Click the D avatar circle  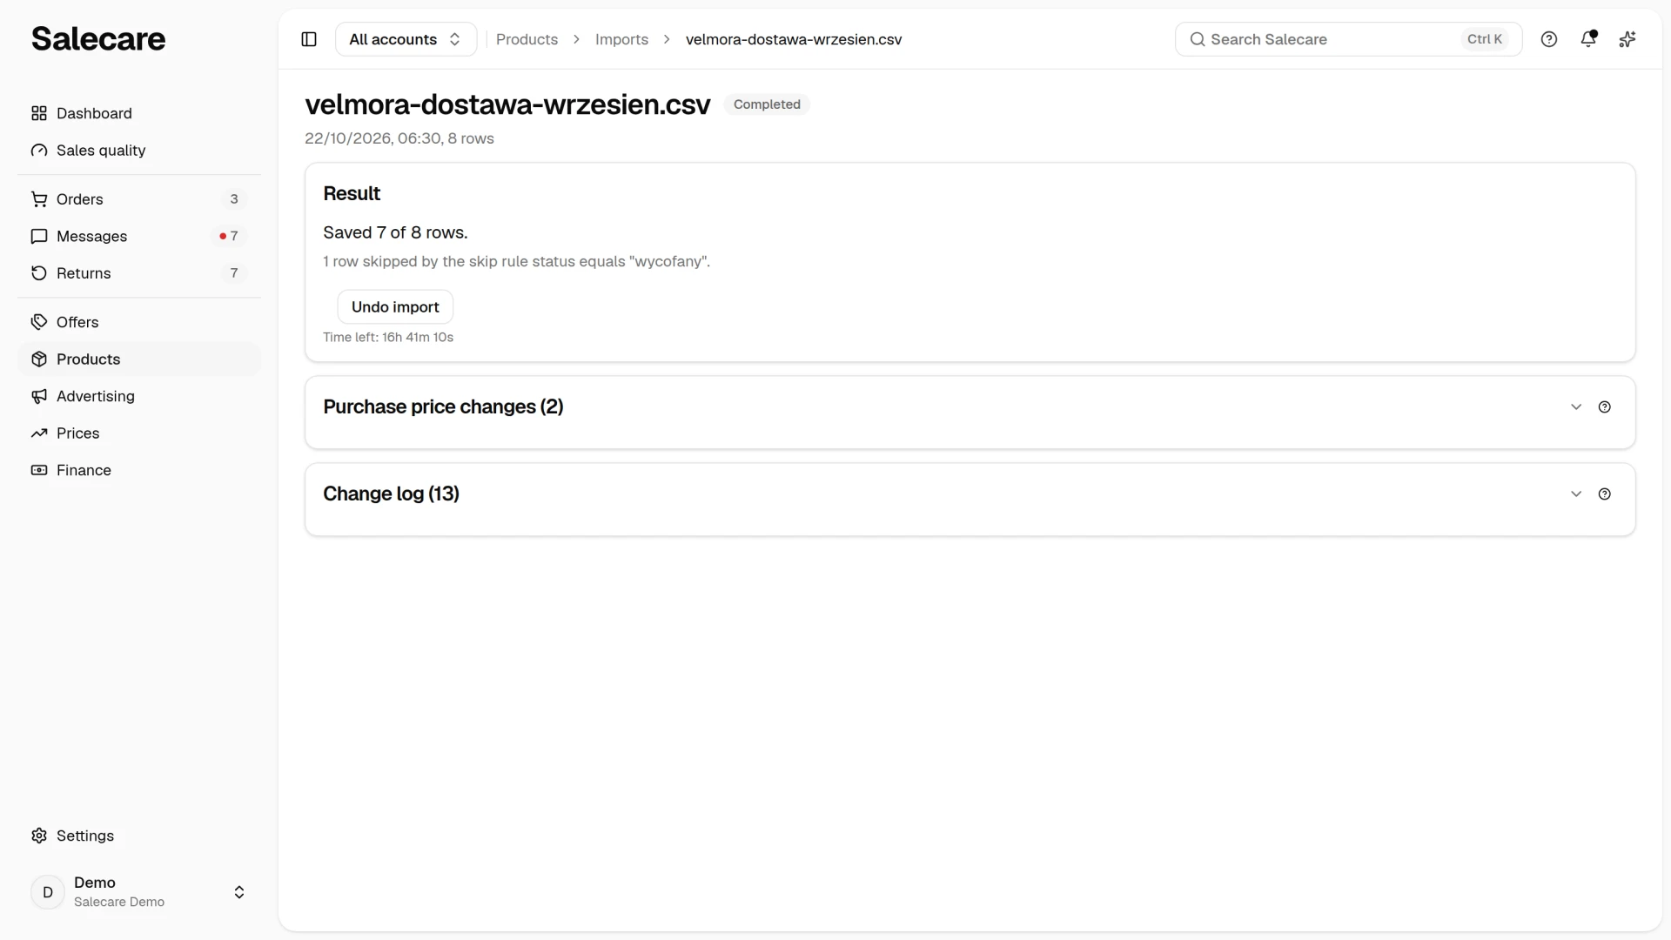[48, 892]
